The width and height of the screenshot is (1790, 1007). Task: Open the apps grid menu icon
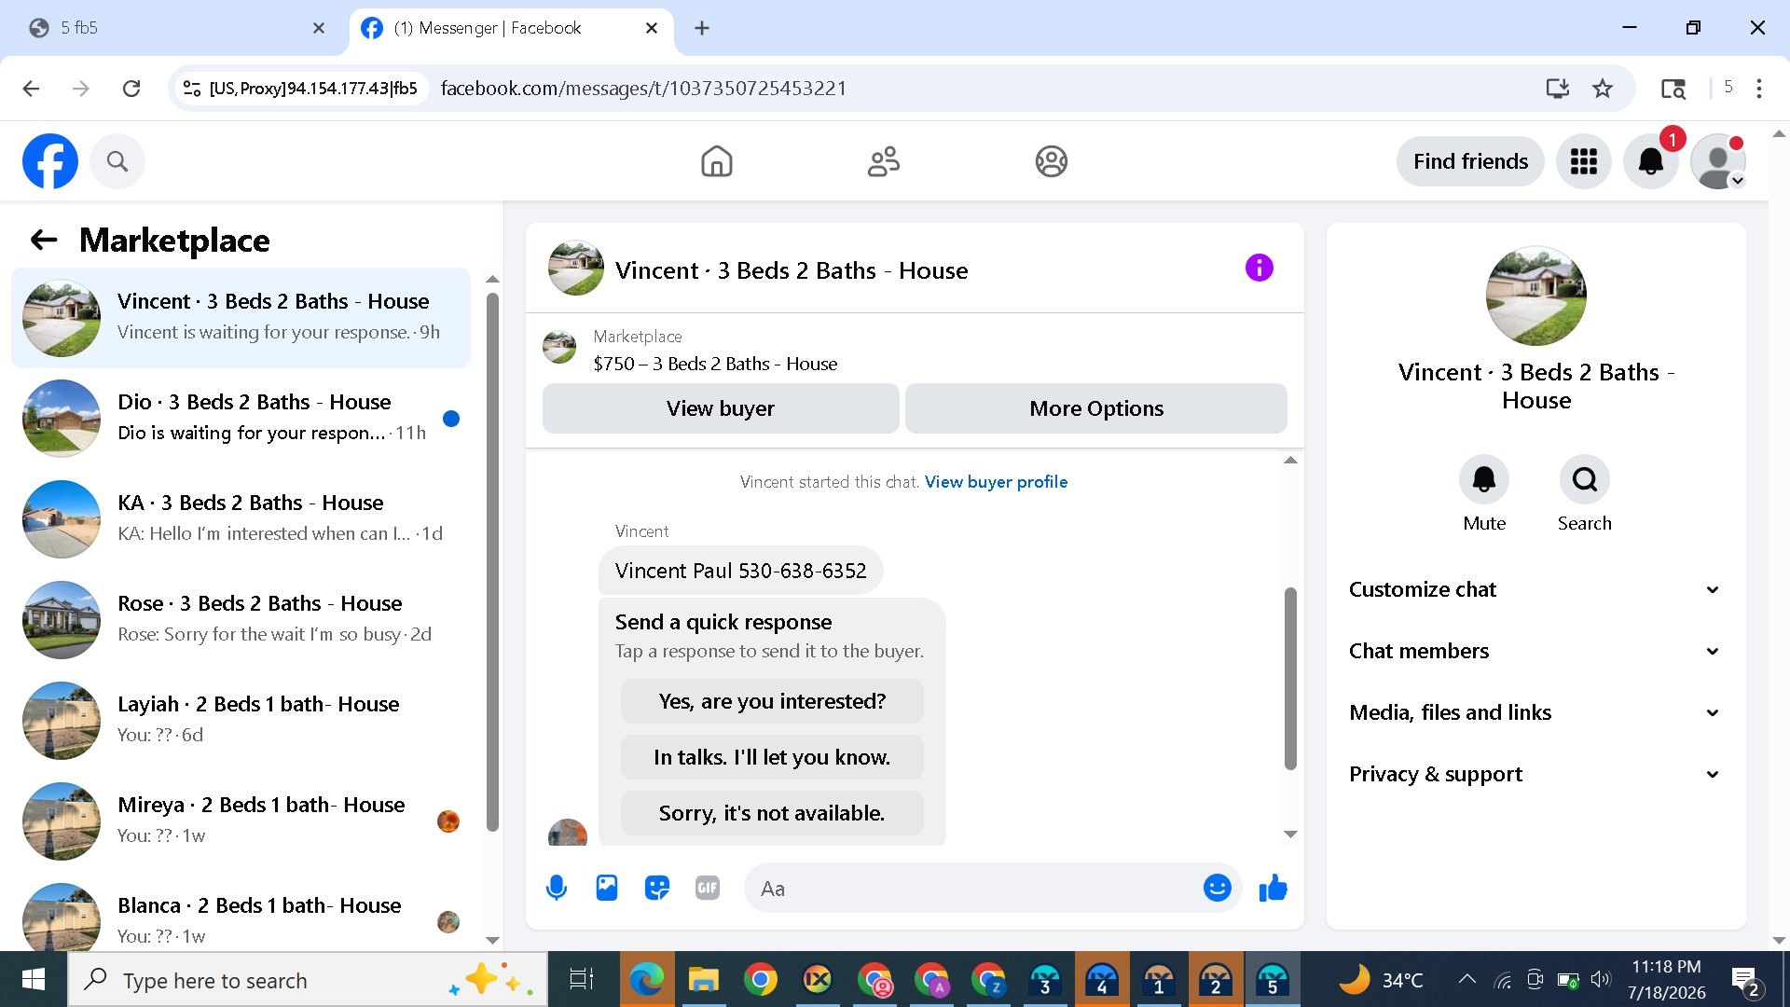[1584, 161]
